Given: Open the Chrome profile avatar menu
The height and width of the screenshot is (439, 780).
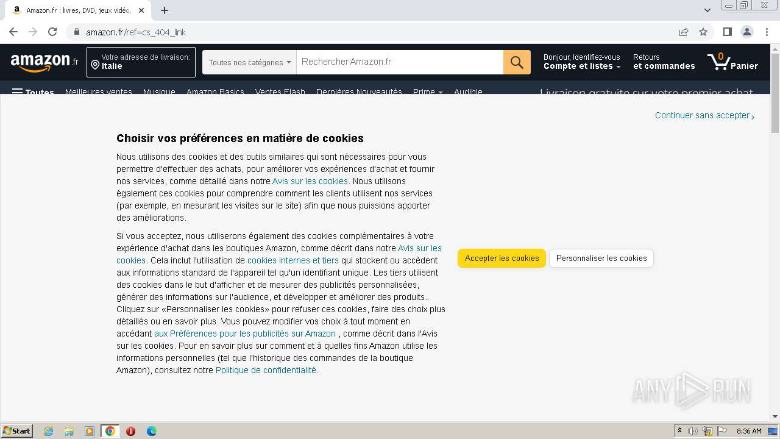Looking at the screenshot, I should click(747, 32).
